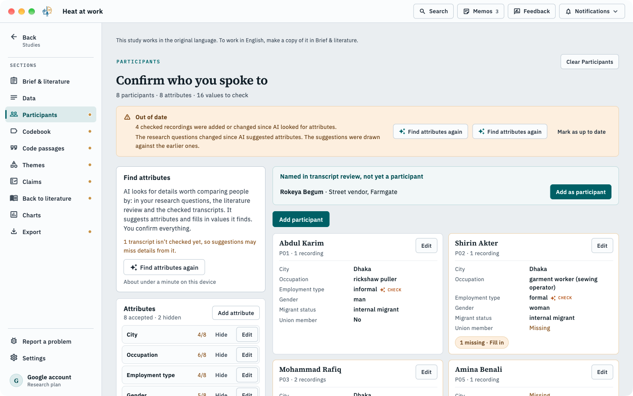Open Brief & literature section icon
This screenshot has height=396, width=633.
click(x=14, y=81)
